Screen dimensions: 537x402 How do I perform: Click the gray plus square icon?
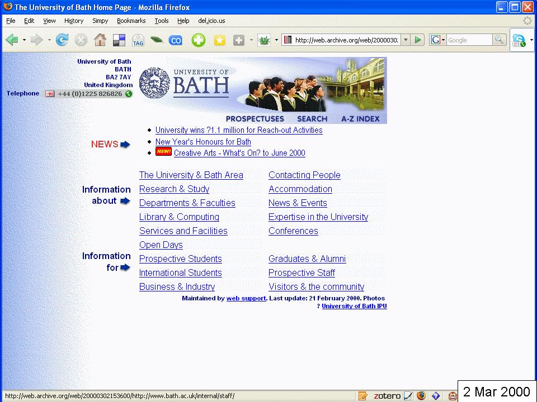pyautogui.click(x=239, y=40)
